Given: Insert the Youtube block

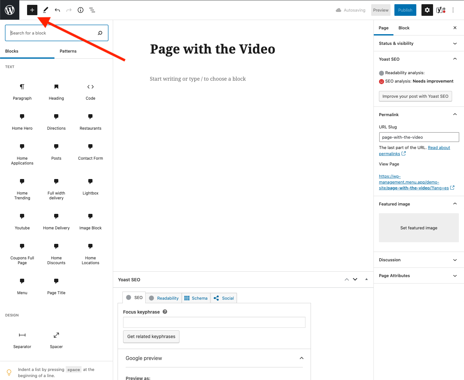Looking at the screenshot, I should (x=22, y=221).
